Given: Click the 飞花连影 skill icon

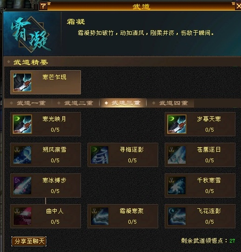Looking at the screenshot, I should click(177, 216).
